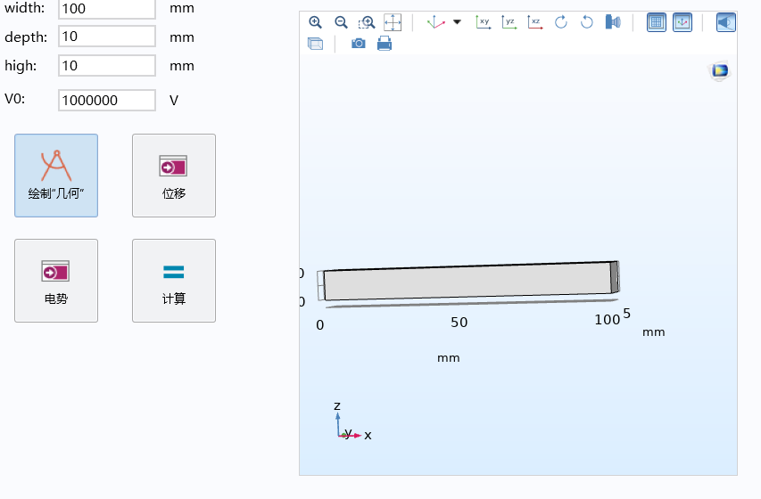Open the default view dropdown arrow
761x499 pixels.
[458, 22]
